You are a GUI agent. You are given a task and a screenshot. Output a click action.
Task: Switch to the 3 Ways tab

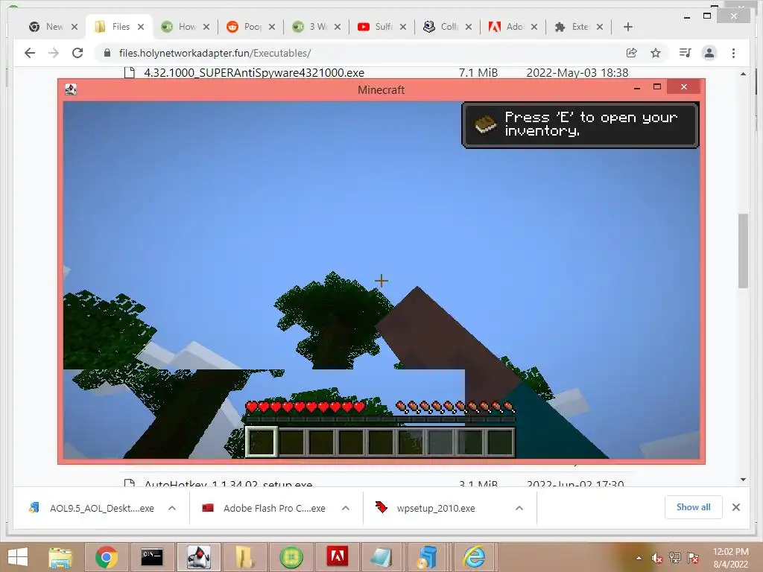(x=317, y=27)
